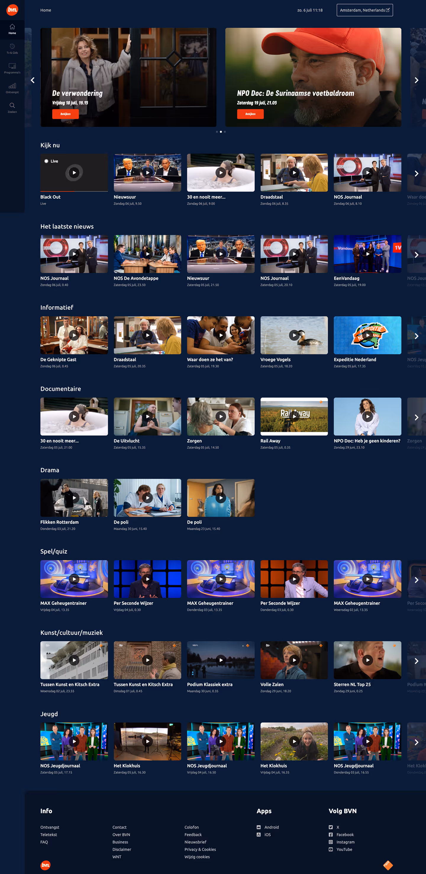Show more in the Kunst/cultuur/muziek row
This screenshot has height=874, width=426.
coord(416,661)
